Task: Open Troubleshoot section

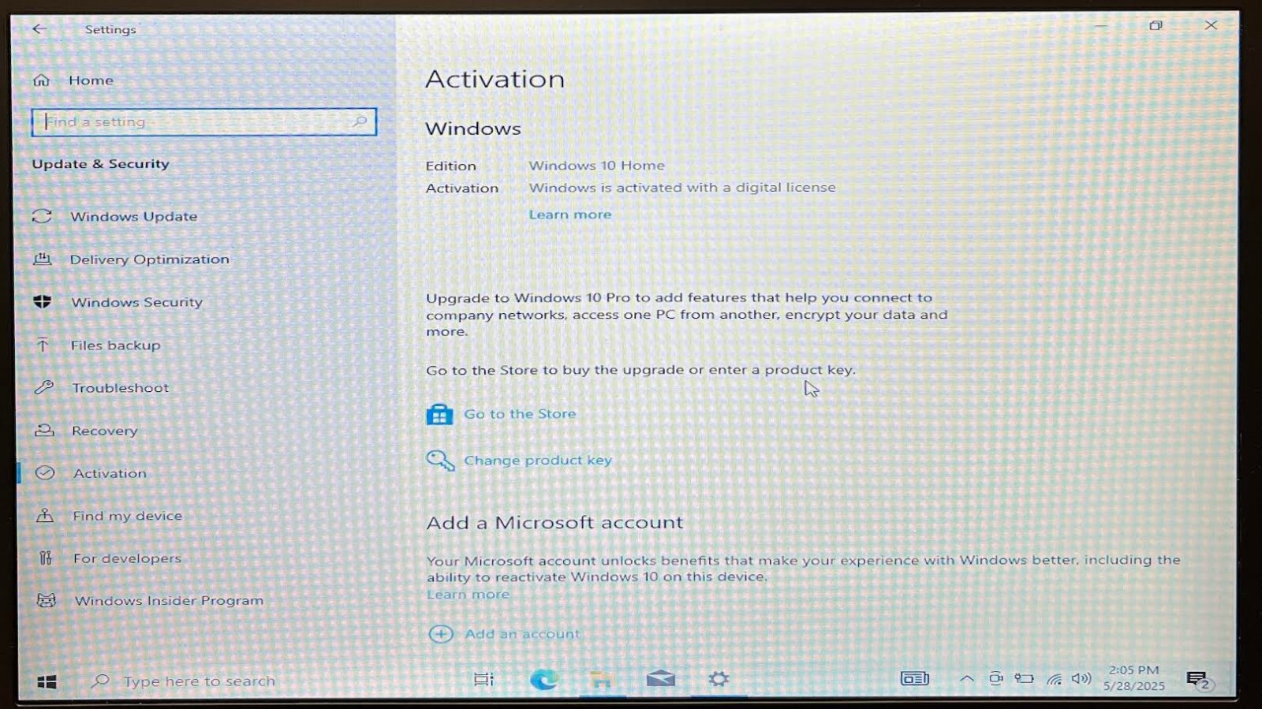Action: (120, 388)
